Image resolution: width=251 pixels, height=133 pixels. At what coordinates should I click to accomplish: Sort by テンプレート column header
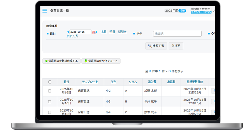(90, 82)
